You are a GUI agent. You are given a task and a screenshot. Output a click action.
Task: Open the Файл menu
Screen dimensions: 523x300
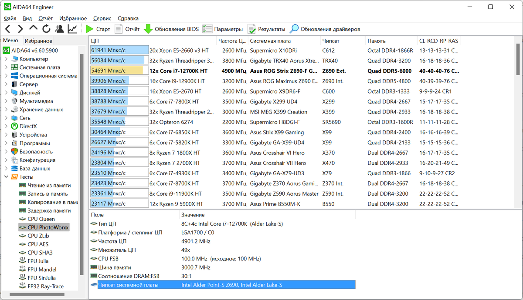10,18
